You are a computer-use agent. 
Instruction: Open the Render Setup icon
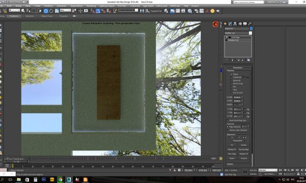click(x=196, y=11)
